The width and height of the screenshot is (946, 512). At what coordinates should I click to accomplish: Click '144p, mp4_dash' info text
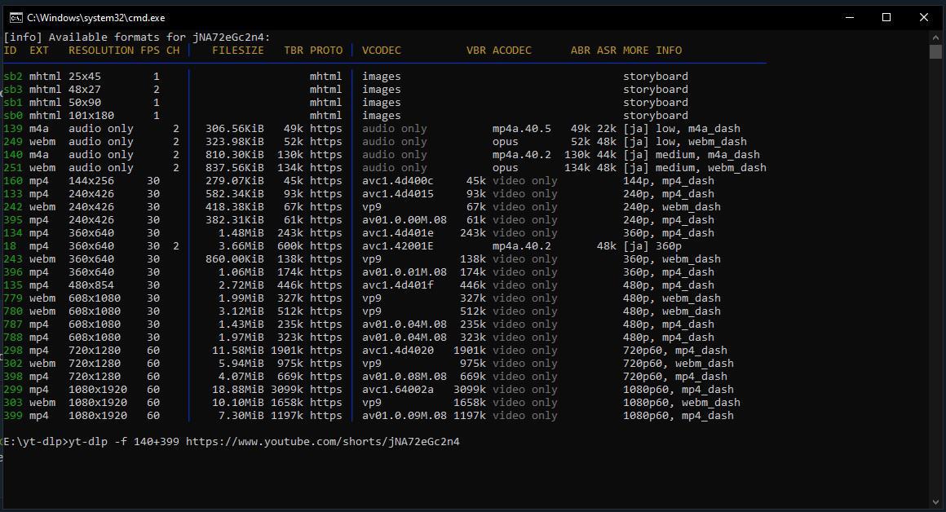[x=669, y=181]
